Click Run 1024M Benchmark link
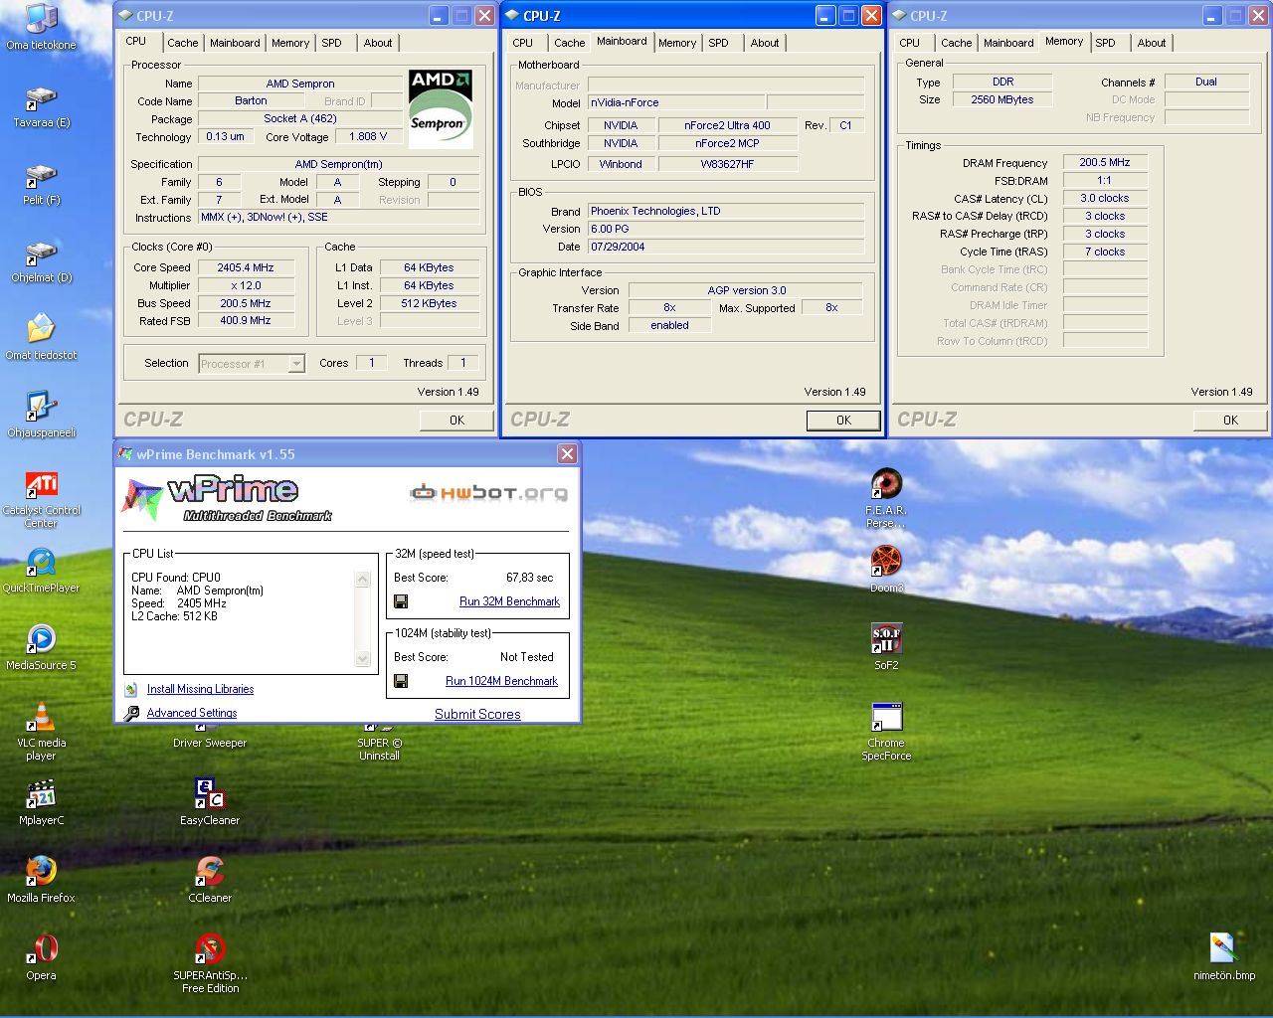This screenshot has width=1273, height=1018. point(501,681)
